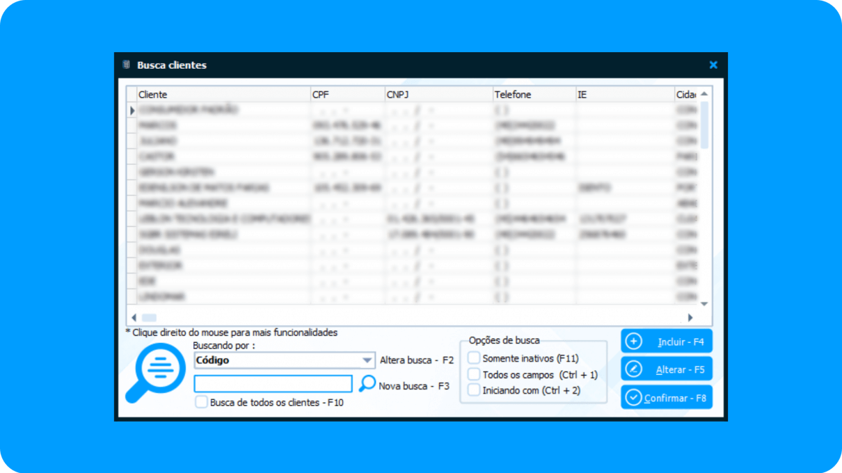The width and height of the screenshot is (842, 473).
Task: Check the Iniciando com option
Action: click(x=474, y=390)
